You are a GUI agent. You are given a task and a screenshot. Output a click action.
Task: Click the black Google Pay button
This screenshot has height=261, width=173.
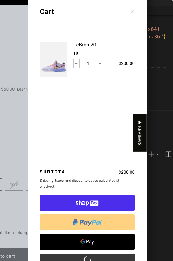(x=87, y=242)
